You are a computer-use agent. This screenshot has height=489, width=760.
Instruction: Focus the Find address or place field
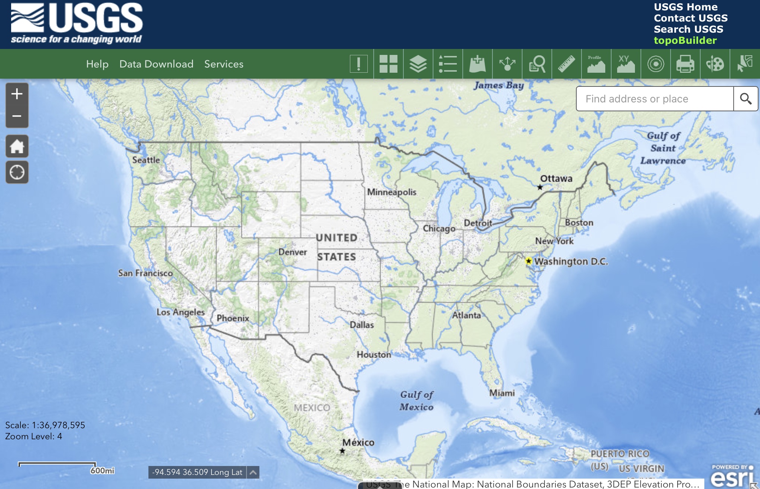(655, 99)
